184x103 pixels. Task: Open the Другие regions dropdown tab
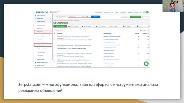click(143, 26)
